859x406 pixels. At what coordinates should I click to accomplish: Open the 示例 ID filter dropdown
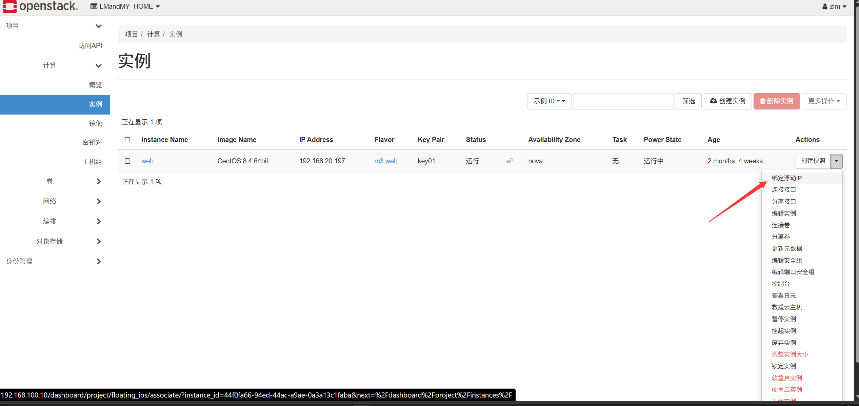pyautogui.click(x=549, y=101)
